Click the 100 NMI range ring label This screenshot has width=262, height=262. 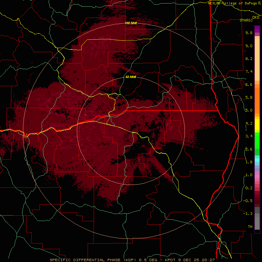coord(131,23)
